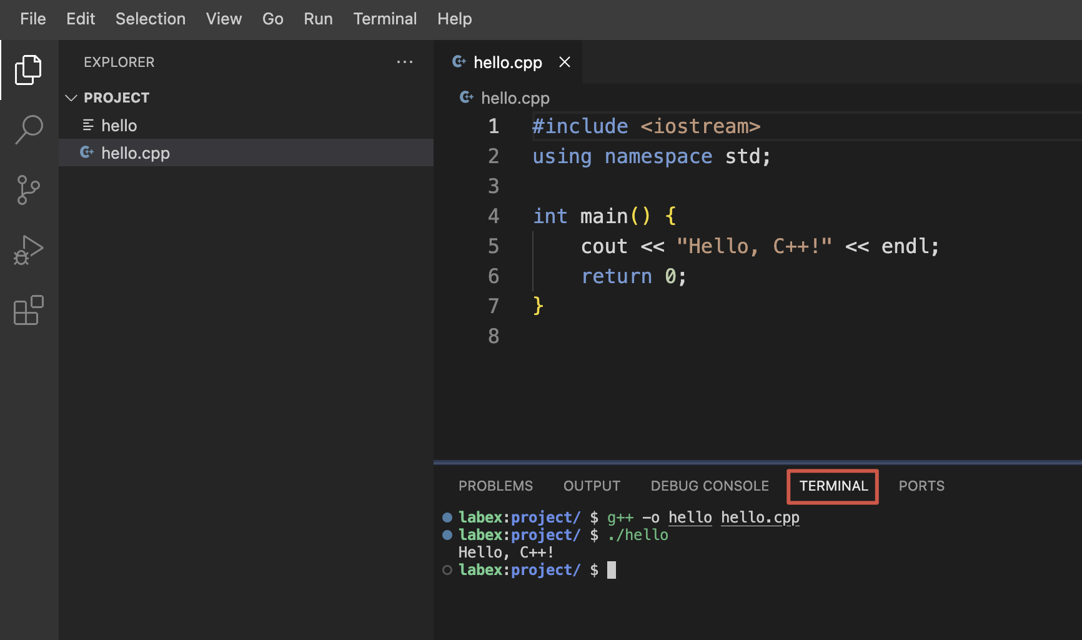Click the Explorer more actions ellipsis

[404, 62]
